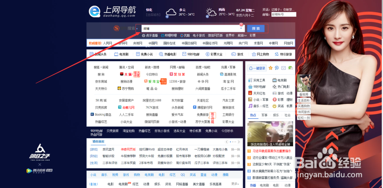Switch to the 热点 news tab

click(x=253, y=115)
